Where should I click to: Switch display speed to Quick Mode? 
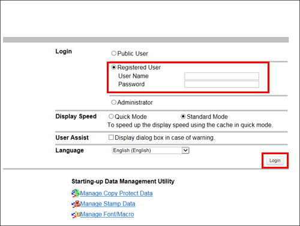point(111,117)
